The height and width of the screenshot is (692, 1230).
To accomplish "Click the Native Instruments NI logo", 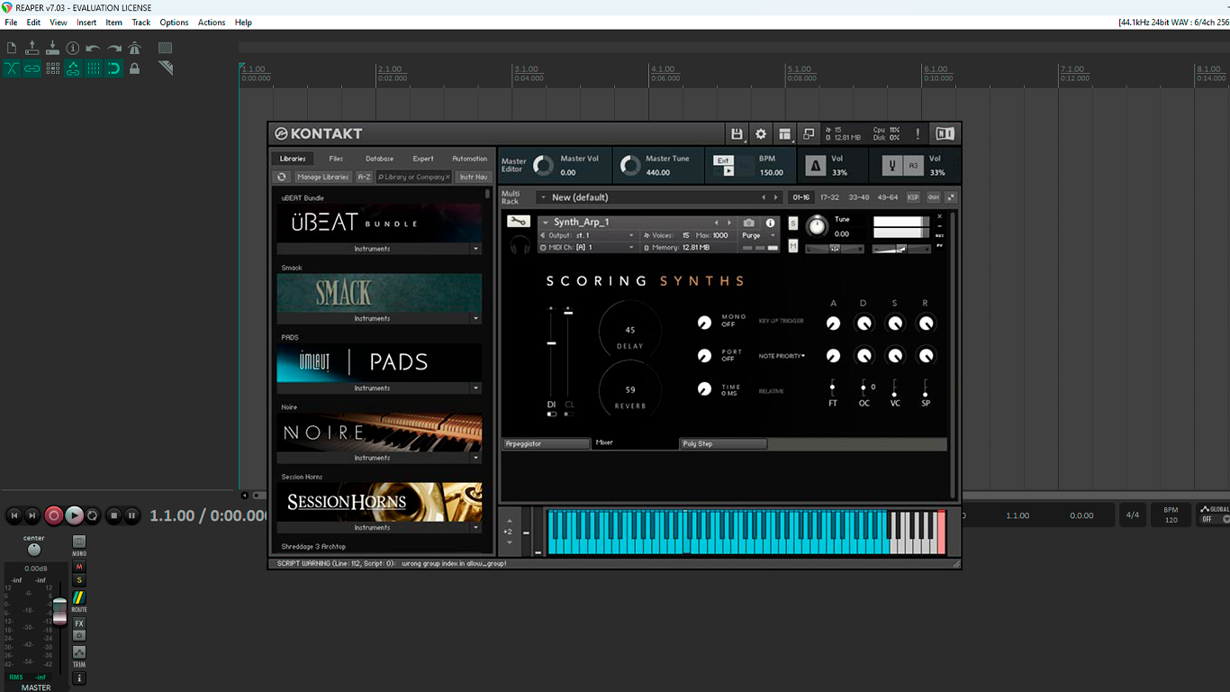I will (x=945, y=133).
